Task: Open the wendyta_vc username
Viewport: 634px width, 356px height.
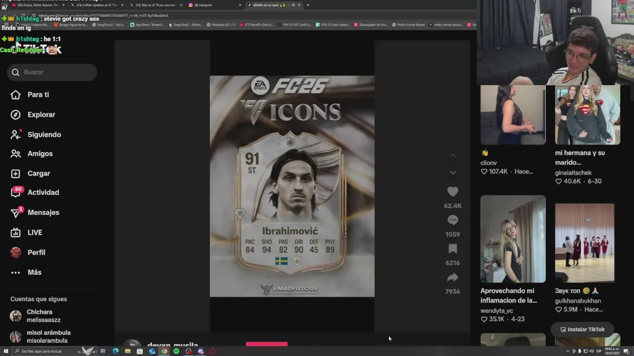Action: click(x=496, y=311)
